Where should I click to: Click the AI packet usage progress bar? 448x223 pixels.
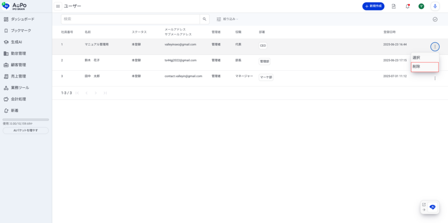click(x=25, y=120)
